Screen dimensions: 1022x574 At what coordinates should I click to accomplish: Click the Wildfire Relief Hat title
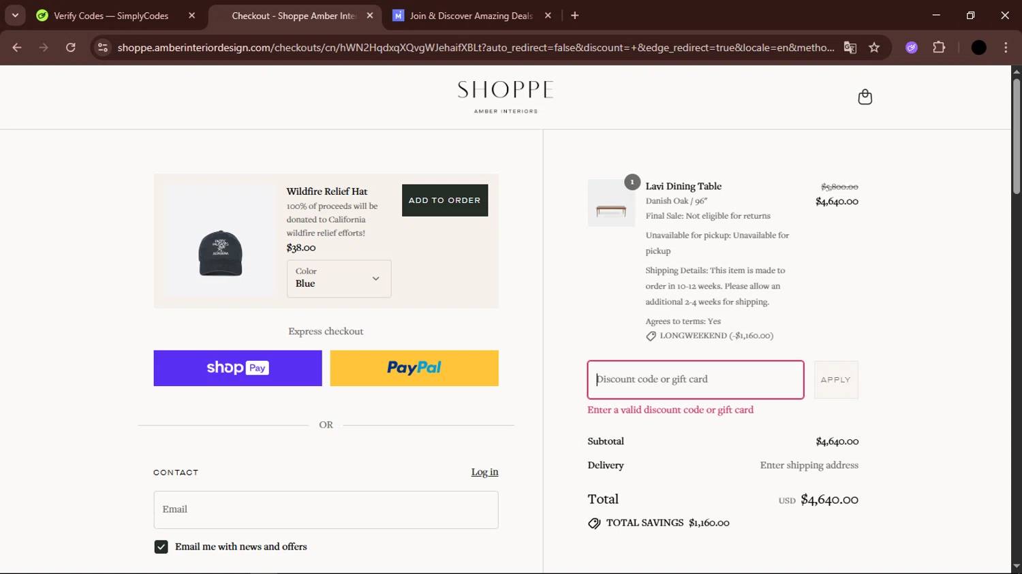[327, 191]
